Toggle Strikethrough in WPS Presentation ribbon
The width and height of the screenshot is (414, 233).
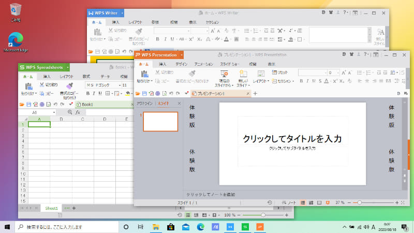pyautogui.click(x=320, y=81)
